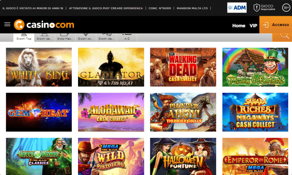292x175 pixels.
Task: Open The Walking Dead Cash Collect
Action: [x=183, y=67]
